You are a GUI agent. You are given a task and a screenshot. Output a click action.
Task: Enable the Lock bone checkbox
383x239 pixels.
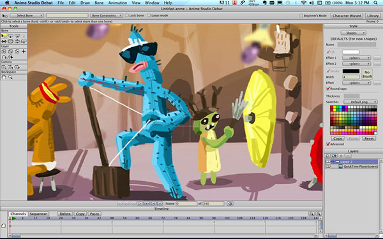(x=127, y=15)
